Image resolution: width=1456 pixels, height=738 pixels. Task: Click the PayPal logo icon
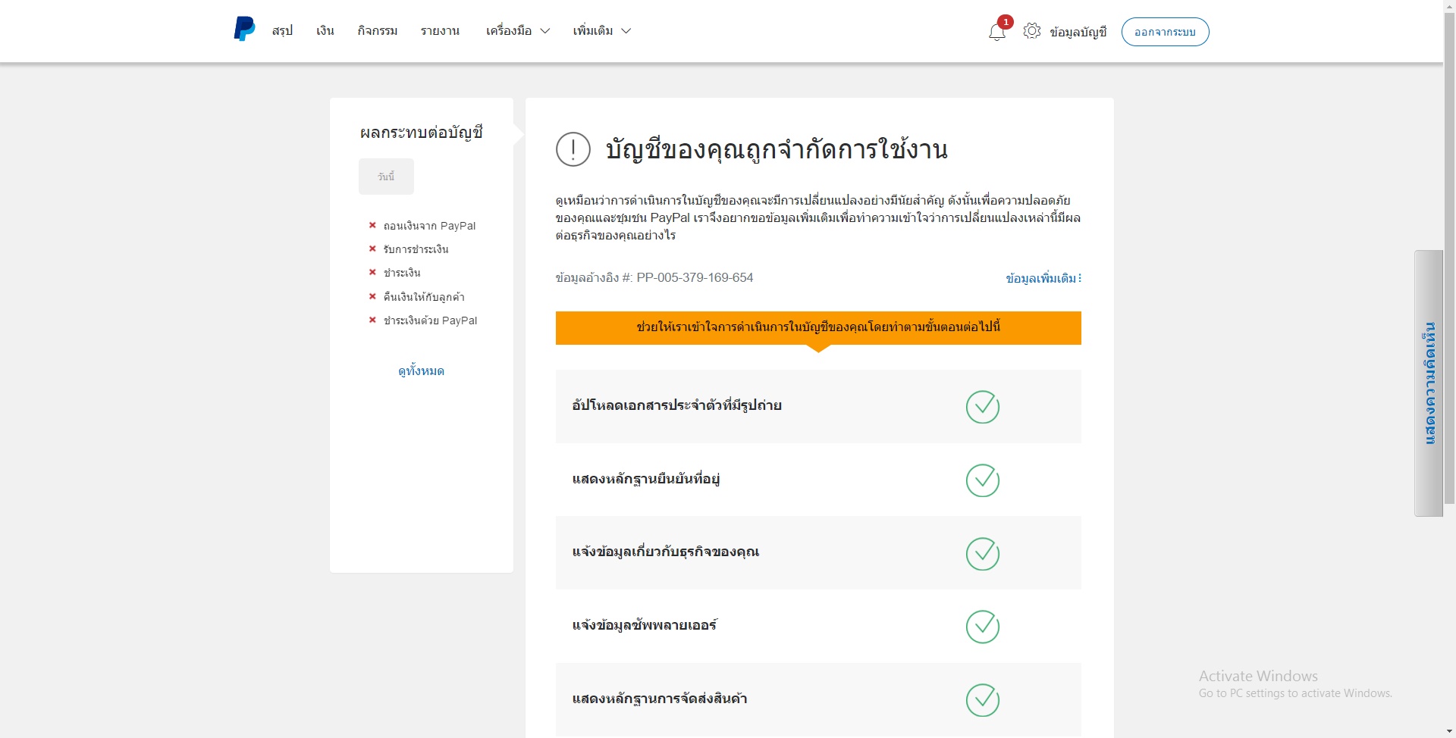coord(244,29)
